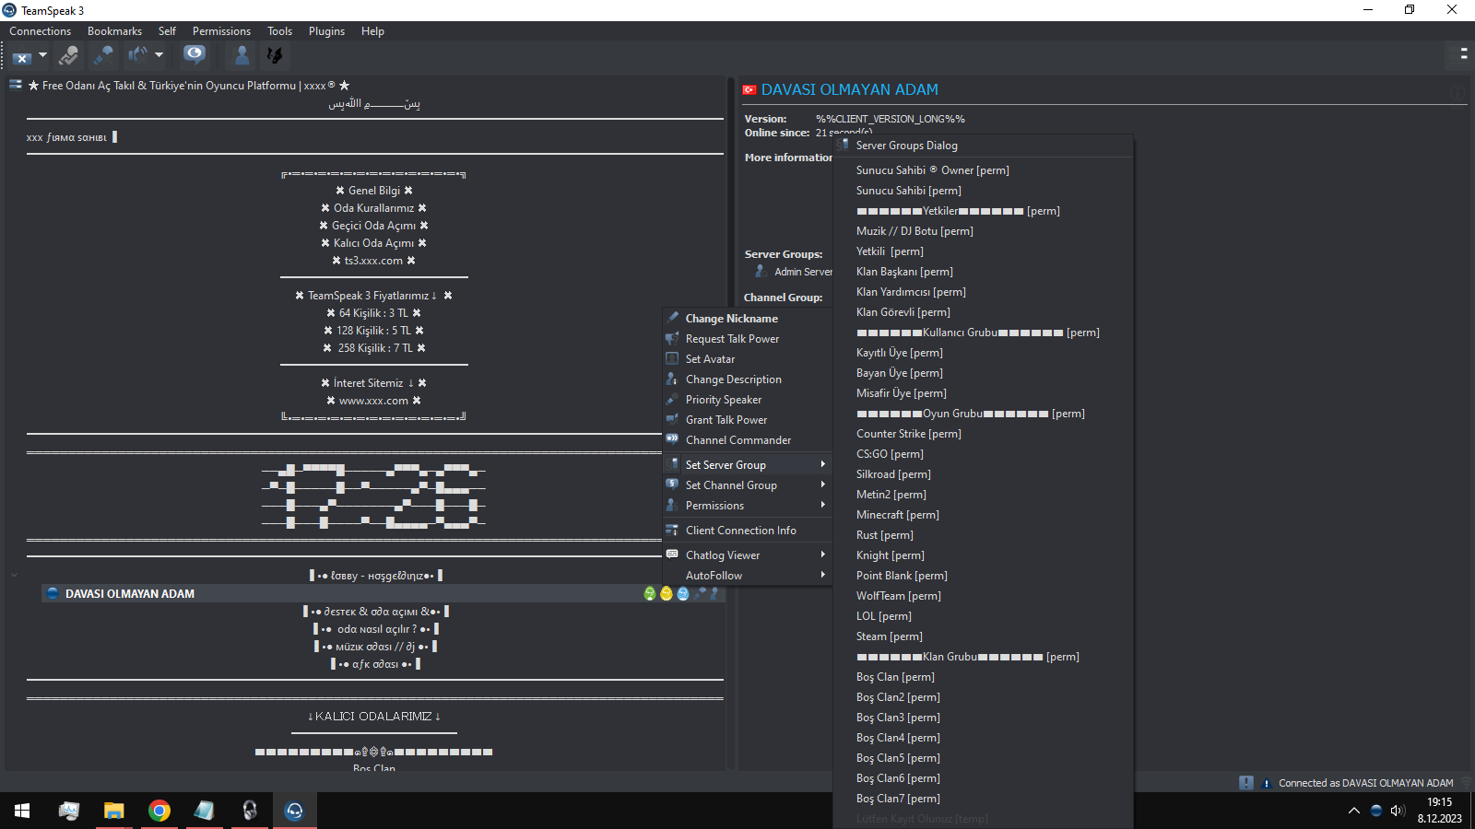Click the blue badge icon on the user row
The width and height of the screenshot is (1475, 829).
coord(683,594)
